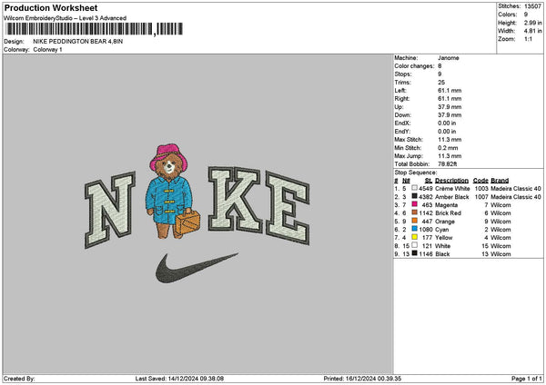
Task: Click the 'Right:' label
Action: (x=402, y=99)
